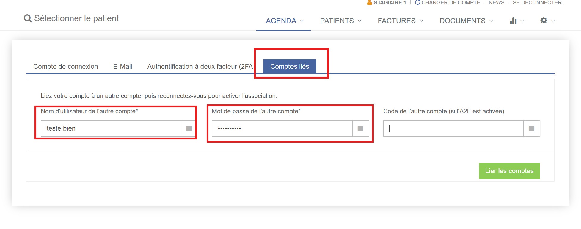This screenshot has width=581, height=229.
Task: Click the SE DÉCONNECTER link
Action: 537,3
